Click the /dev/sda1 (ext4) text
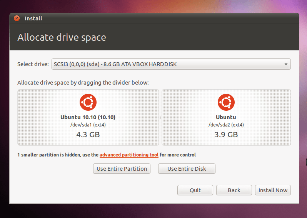This screenshot has width=307, height=218. point(88,125)
